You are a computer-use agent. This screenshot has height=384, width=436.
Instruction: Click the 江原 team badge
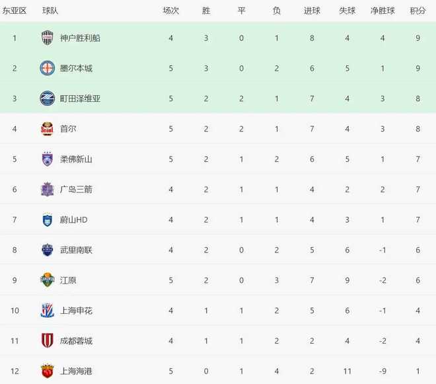(x=47, y=280)
